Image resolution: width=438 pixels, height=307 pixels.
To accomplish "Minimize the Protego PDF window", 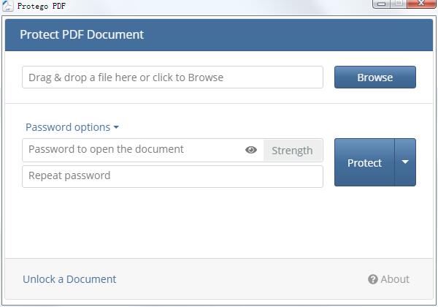I will click(382, 4).
